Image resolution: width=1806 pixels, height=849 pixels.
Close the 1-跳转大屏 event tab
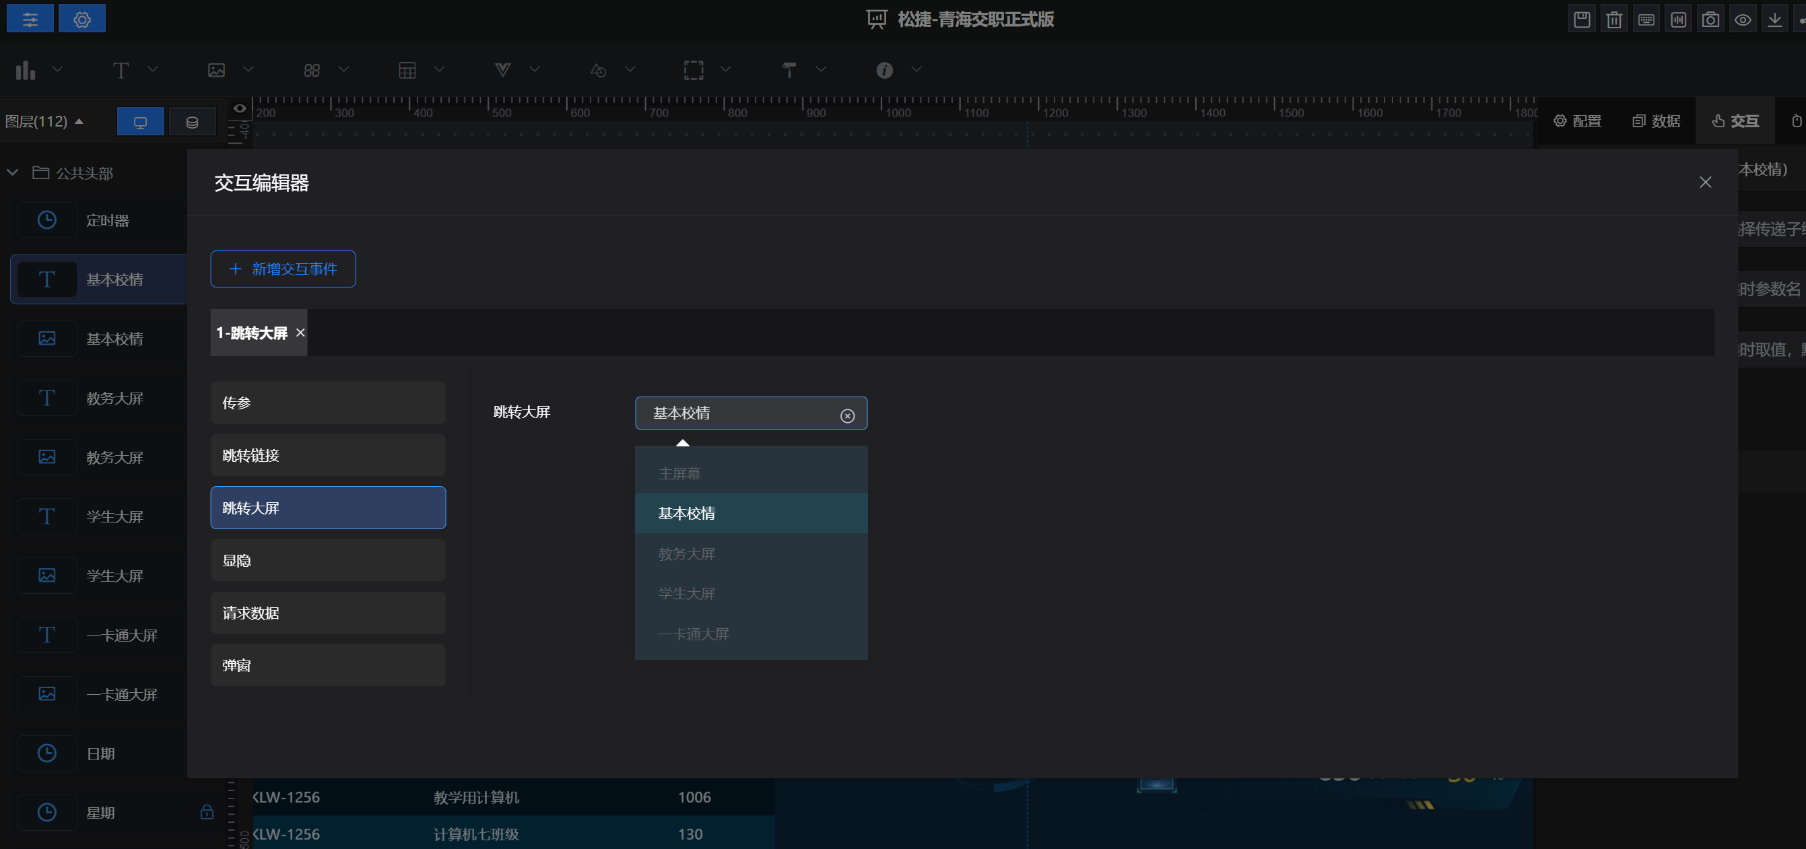pyautogui.click(x=300, y=333)
